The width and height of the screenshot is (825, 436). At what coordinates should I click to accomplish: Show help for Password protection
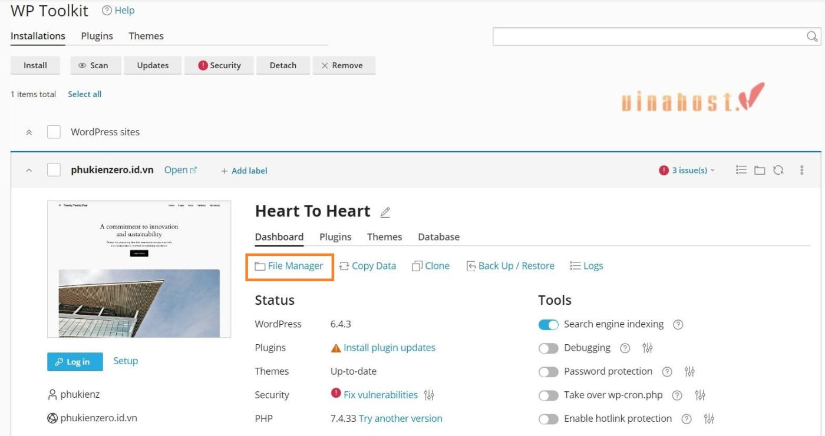667,371
